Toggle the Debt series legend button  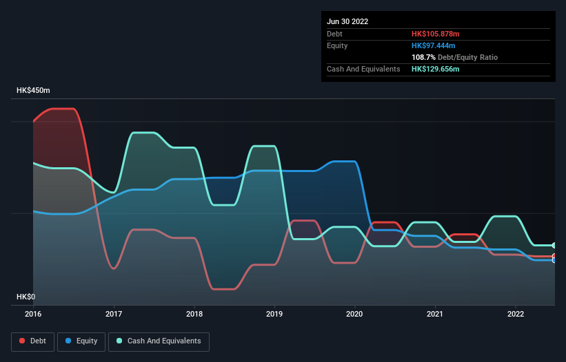pos(32,341)
